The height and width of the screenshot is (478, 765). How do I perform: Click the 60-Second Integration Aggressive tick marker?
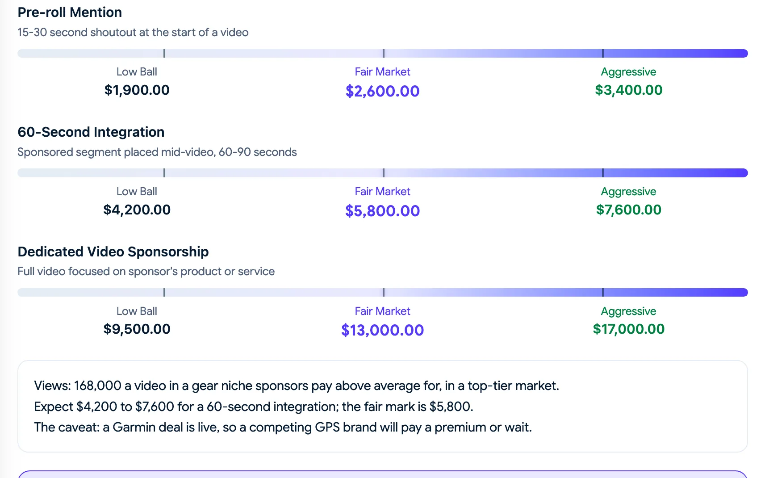(603, 173)
